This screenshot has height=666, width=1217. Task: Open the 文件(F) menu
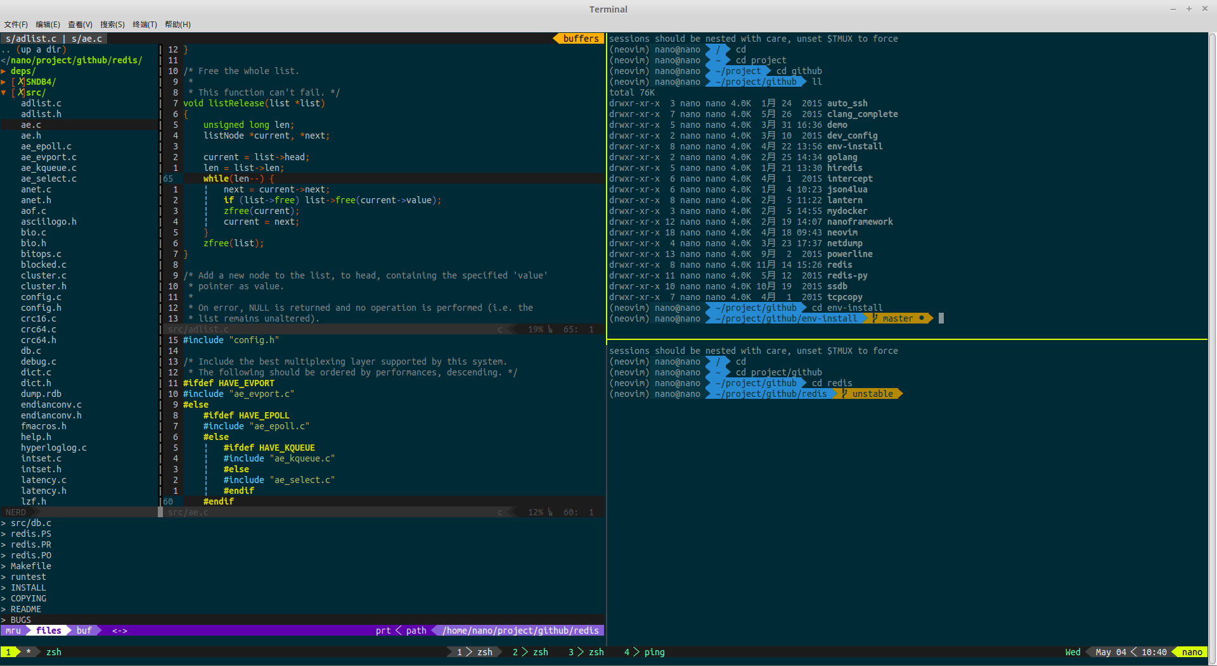(16, 24)
